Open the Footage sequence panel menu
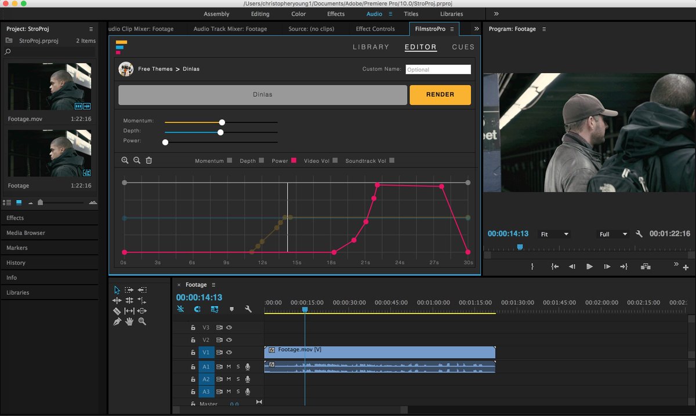 213,285
